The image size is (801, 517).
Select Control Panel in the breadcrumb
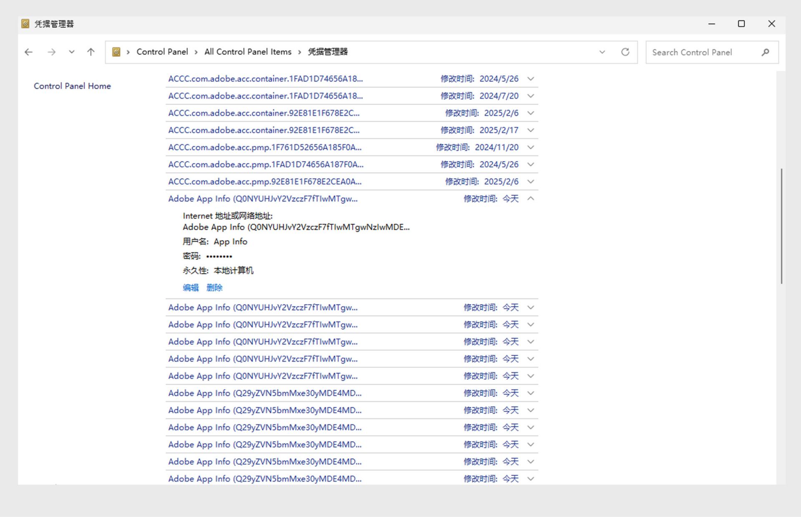162,52
